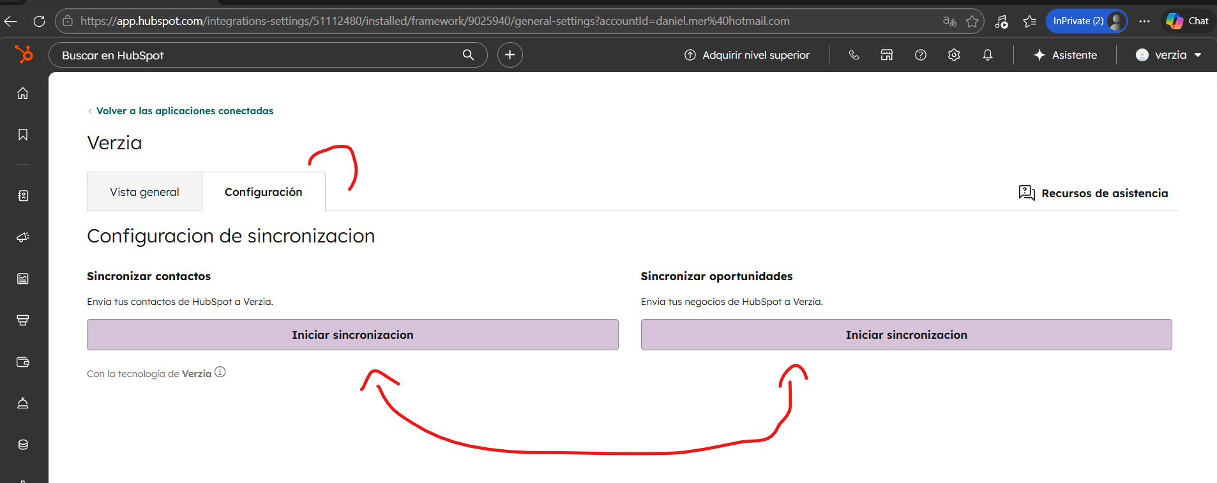Select the Configuración tab
The width and height of the screenshot is (1217, 483).
click(x=264, y=192)
